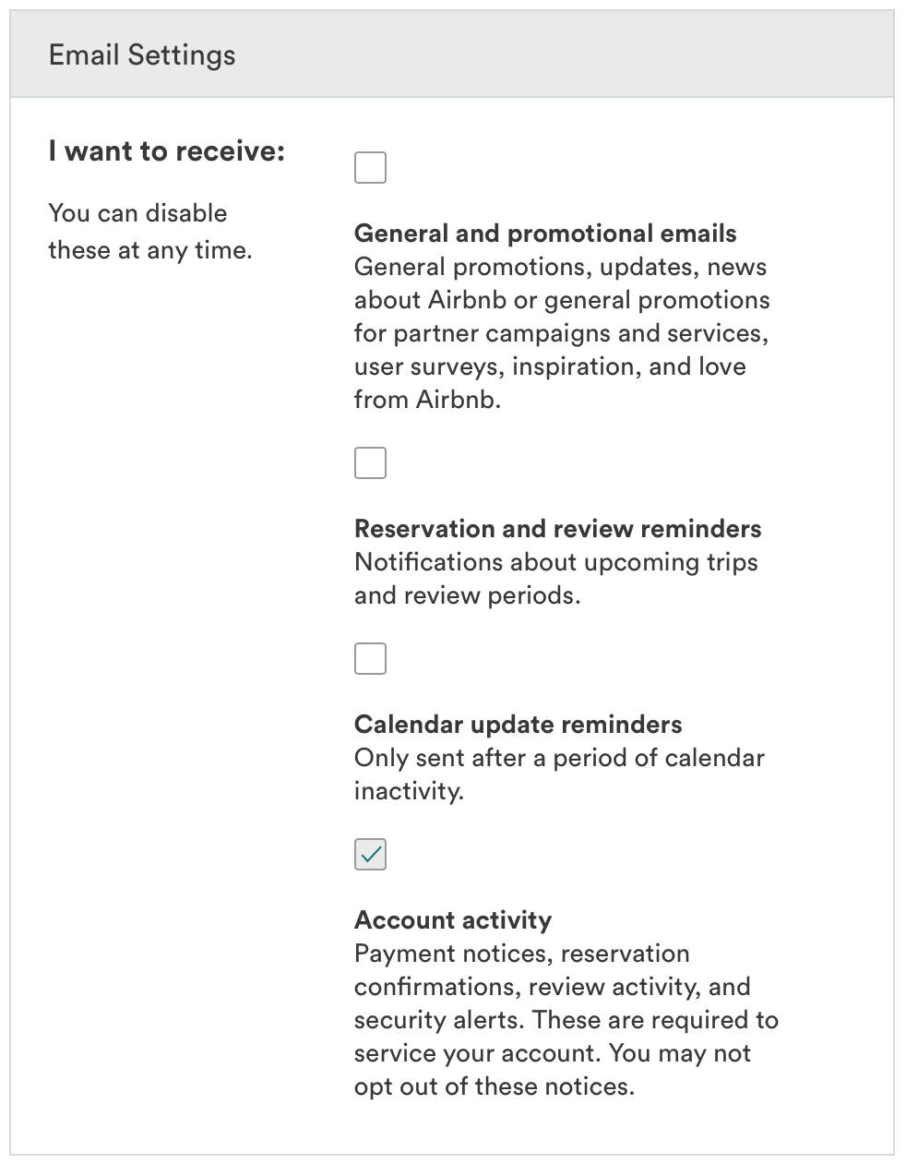The width and height of the screenshot is (906, 1176).
Task: Toggle the checked Account activity checkbox
Action: click(370, 855)
